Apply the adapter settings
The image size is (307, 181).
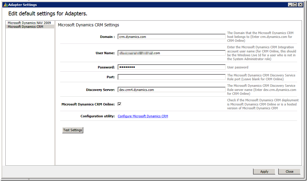(264, 172)
